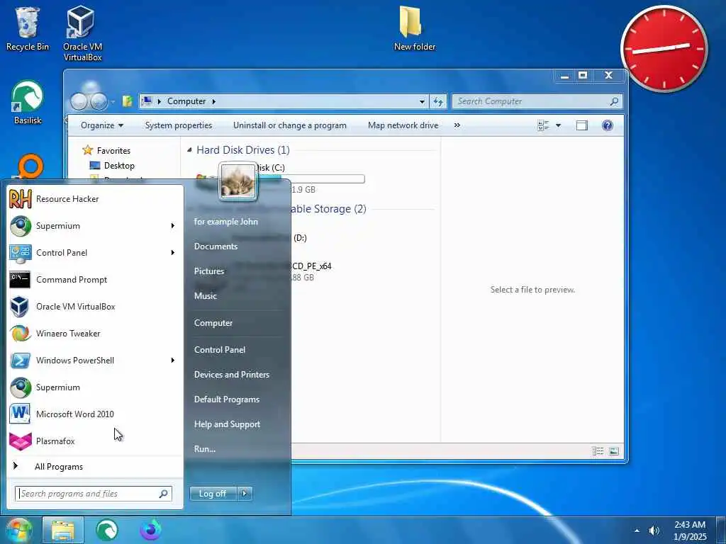Open Computer from Start menu right pane

[213, 323]
